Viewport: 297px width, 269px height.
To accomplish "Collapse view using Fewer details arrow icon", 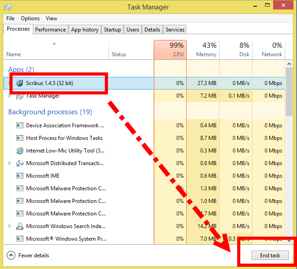I will coord(11,256).
